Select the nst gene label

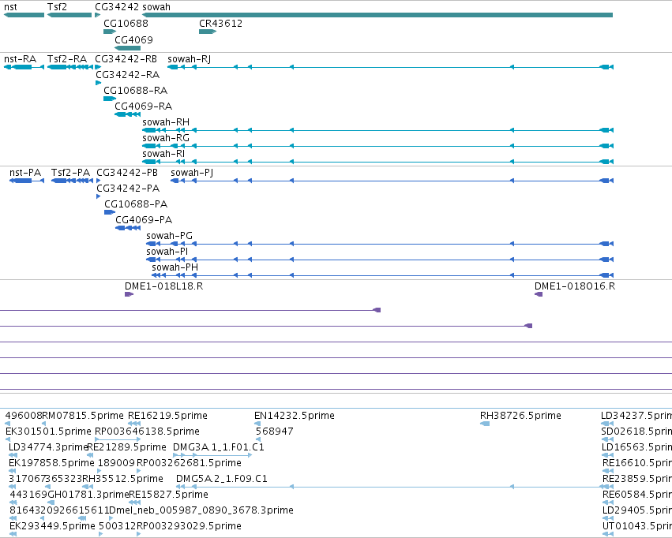10,7
